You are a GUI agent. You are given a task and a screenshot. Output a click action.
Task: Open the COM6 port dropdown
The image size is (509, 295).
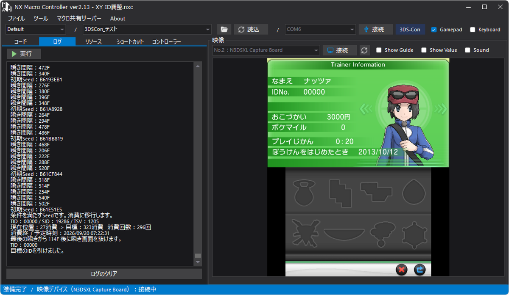(x=320, y=29)
